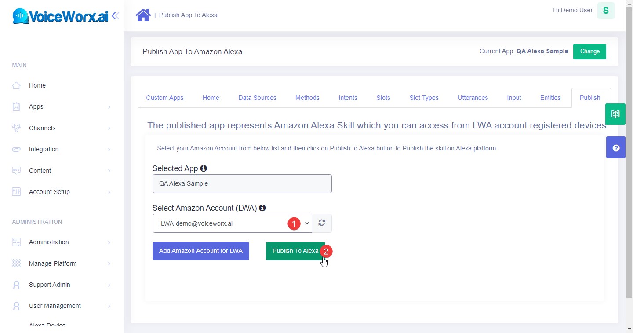This screenshot has width=633, height=333.
Task: Open the Utterances tab
Action: pyautogui.click(x=473, y=98)
